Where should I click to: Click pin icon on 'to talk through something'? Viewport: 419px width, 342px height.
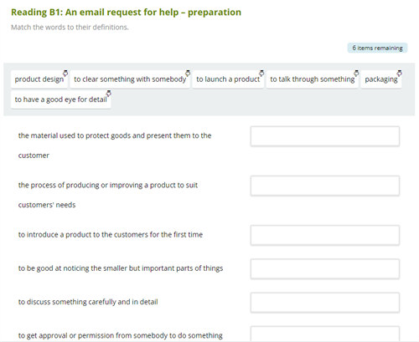[x=356, y=74]
